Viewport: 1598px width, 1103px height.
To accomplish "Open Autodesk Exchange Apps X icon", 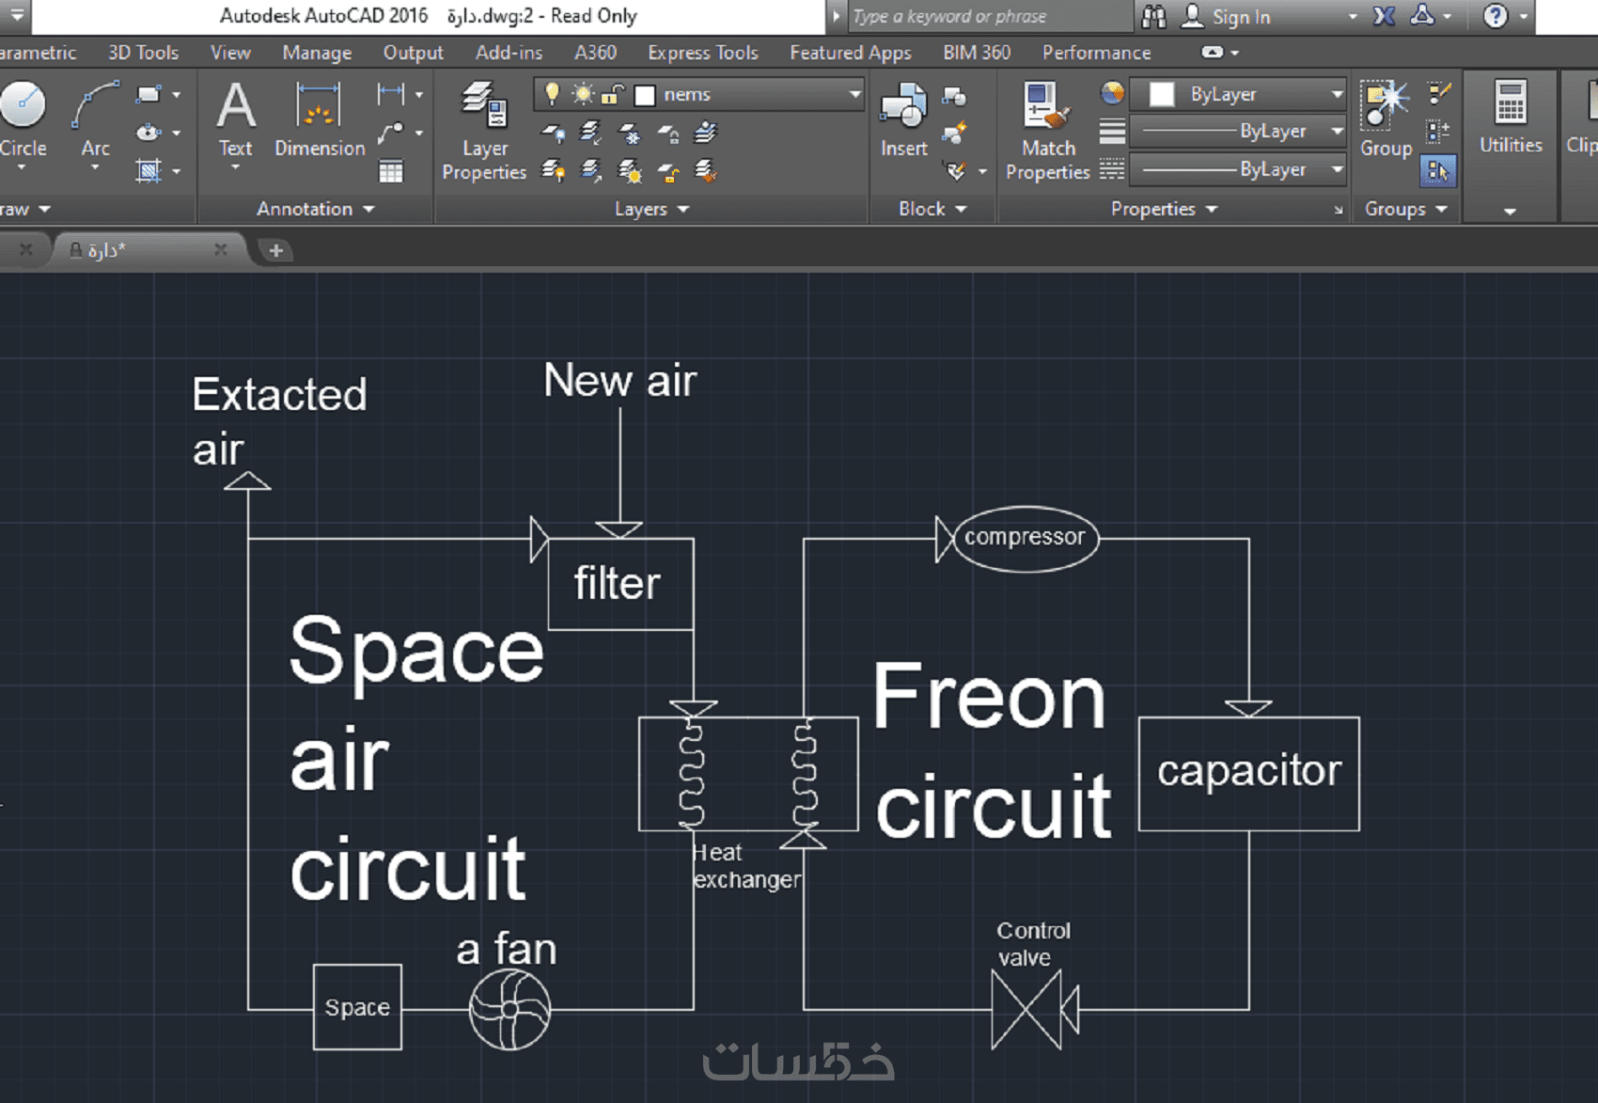I will pos(1384,16).
